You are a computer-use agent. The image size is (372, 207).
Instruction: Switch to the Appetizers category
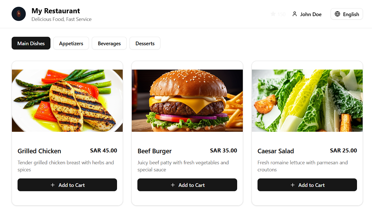[x=71, y=43]
